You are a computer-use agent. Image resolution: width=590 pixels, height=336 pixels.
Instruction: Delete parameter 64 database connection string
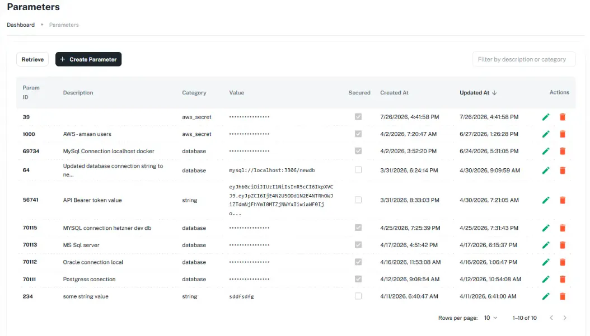[x=563, y=171]
